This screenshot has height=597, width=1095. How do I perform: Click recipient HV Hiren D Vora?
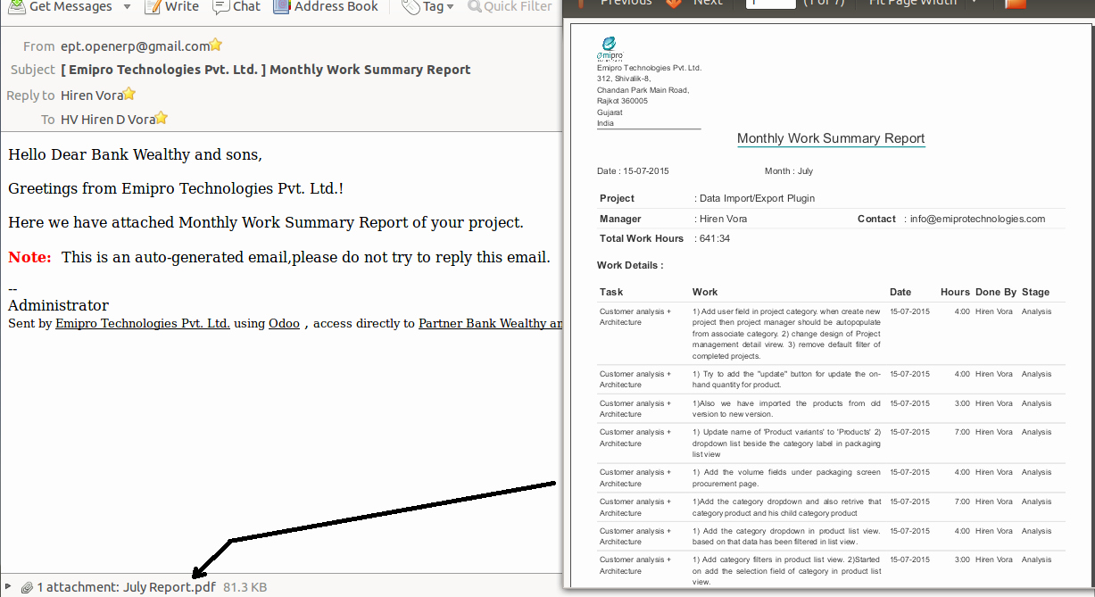(x=108, y=120)
